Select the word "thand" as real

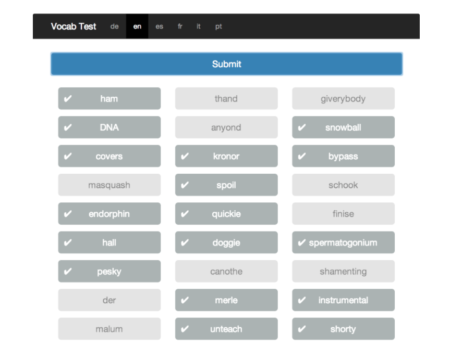(x=226, y=98)
